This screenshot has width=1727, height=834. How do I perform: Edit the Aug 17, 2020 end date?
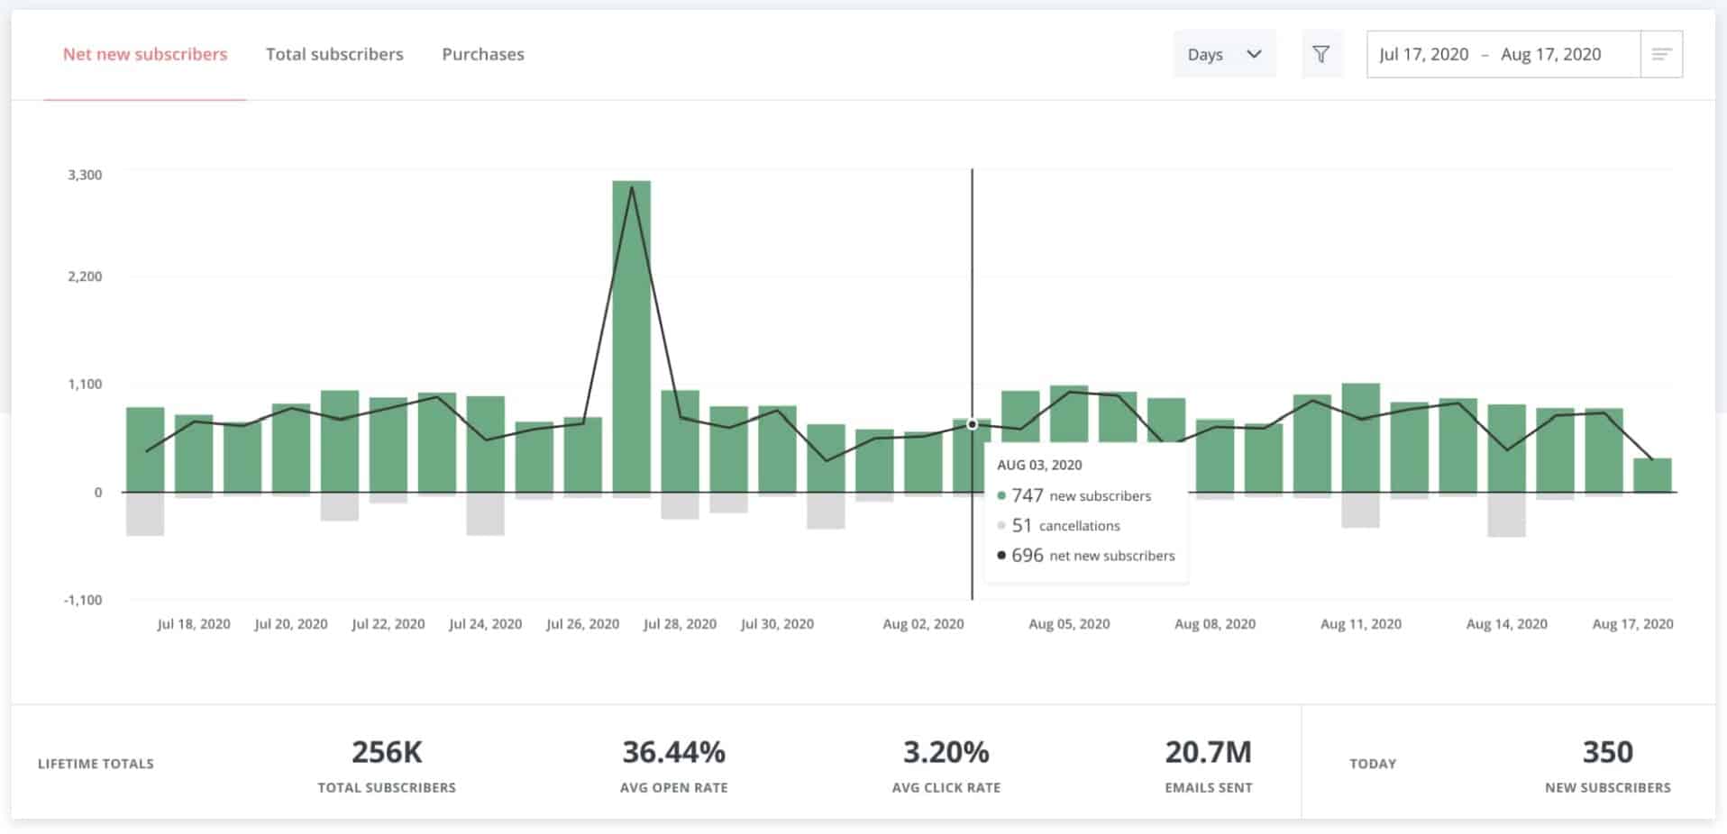pos(1550,54)
